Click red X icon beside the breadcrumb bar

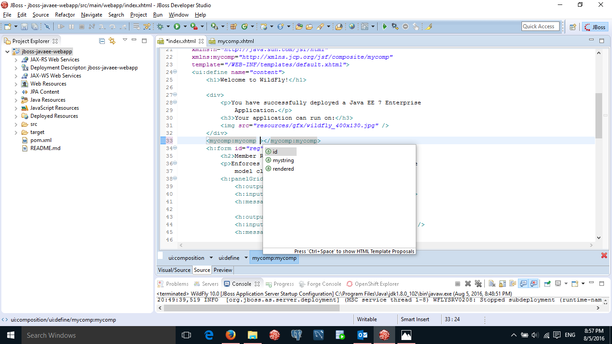[604, 255]
